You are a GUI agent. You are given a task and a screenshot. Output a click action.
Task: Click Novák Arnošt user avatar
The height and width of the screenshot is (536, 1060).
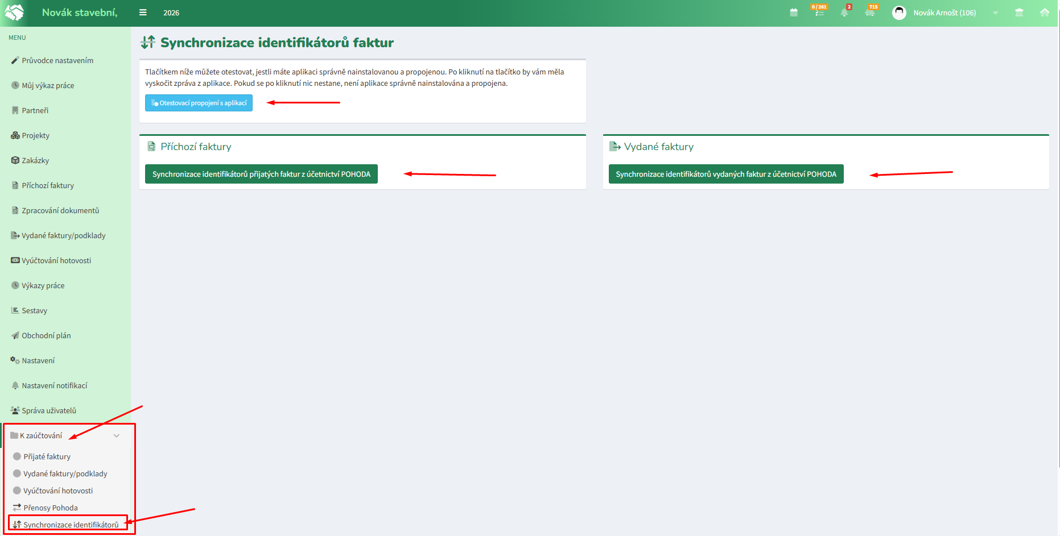coord(899,13)
